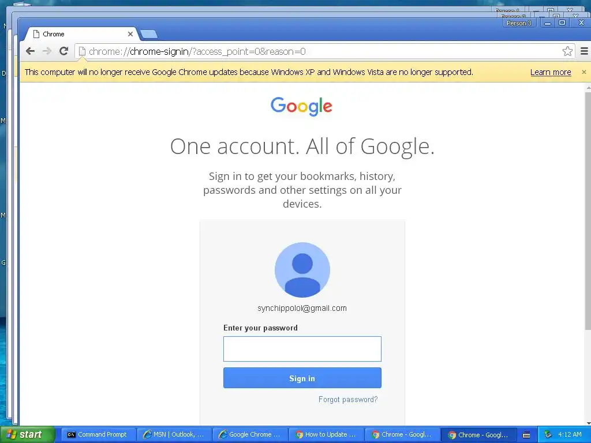Go back with the browser back arrow

tap(31, 51)
